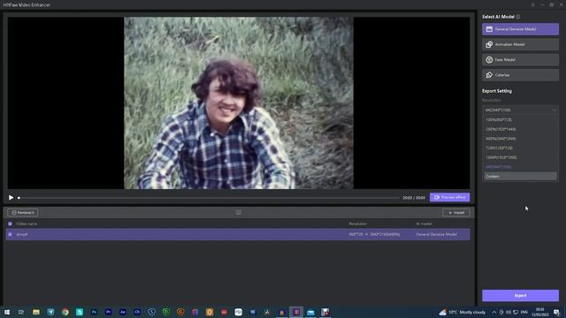Select the General Denoise Model

[x=520, y=29]
